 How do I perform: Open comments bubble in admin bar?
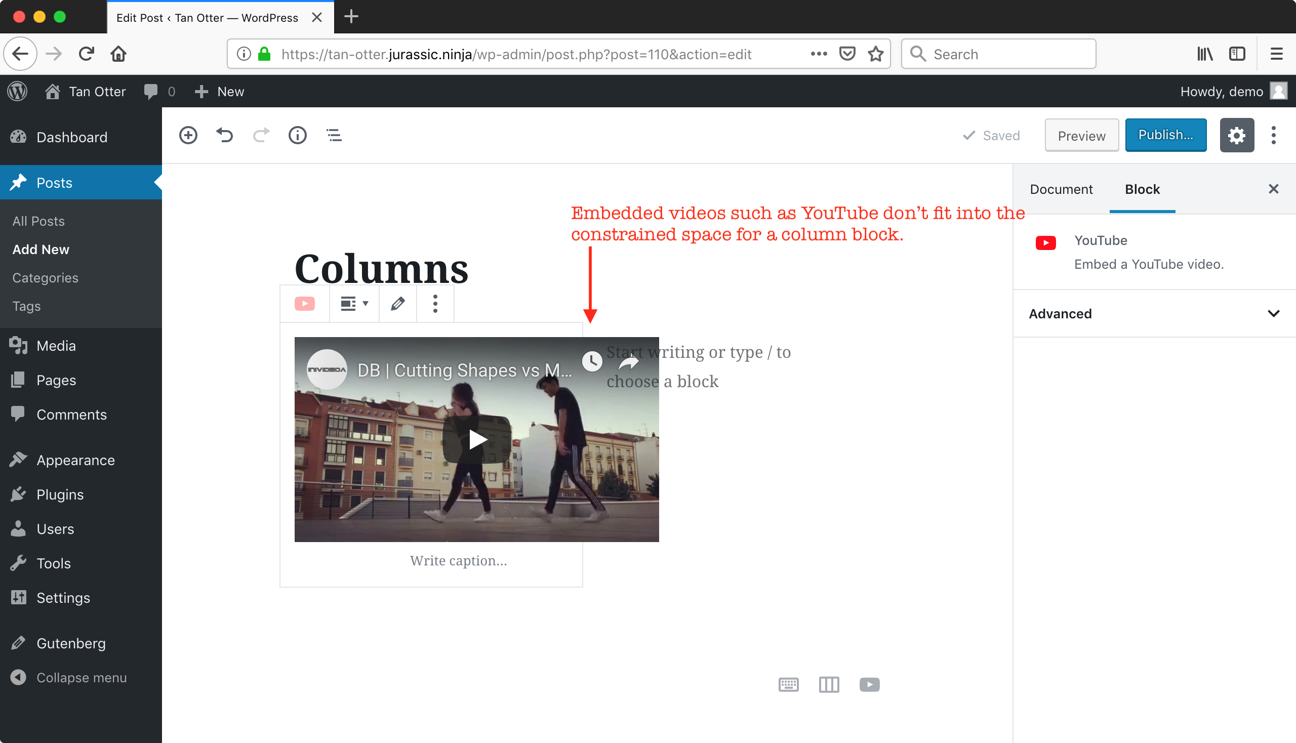159,91
